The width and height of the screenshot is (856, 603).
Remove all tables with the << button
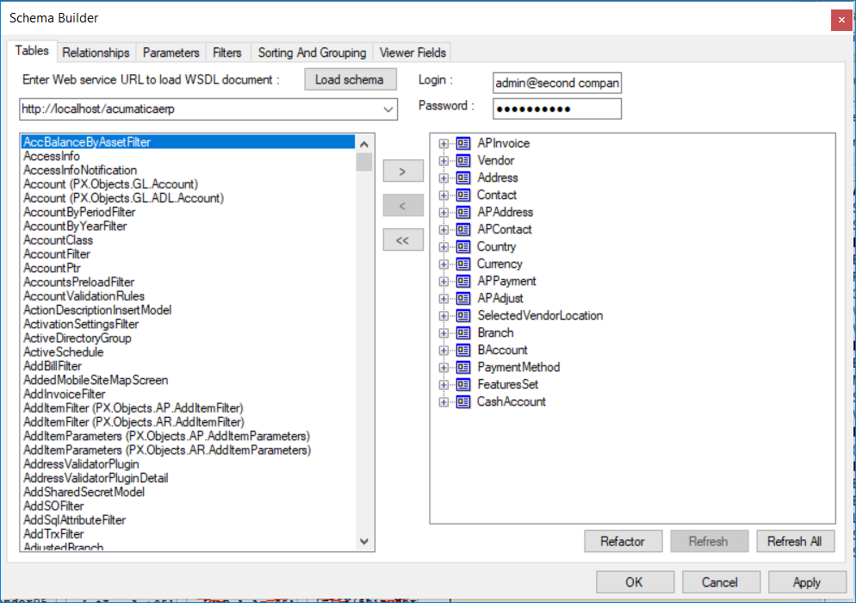403,240
